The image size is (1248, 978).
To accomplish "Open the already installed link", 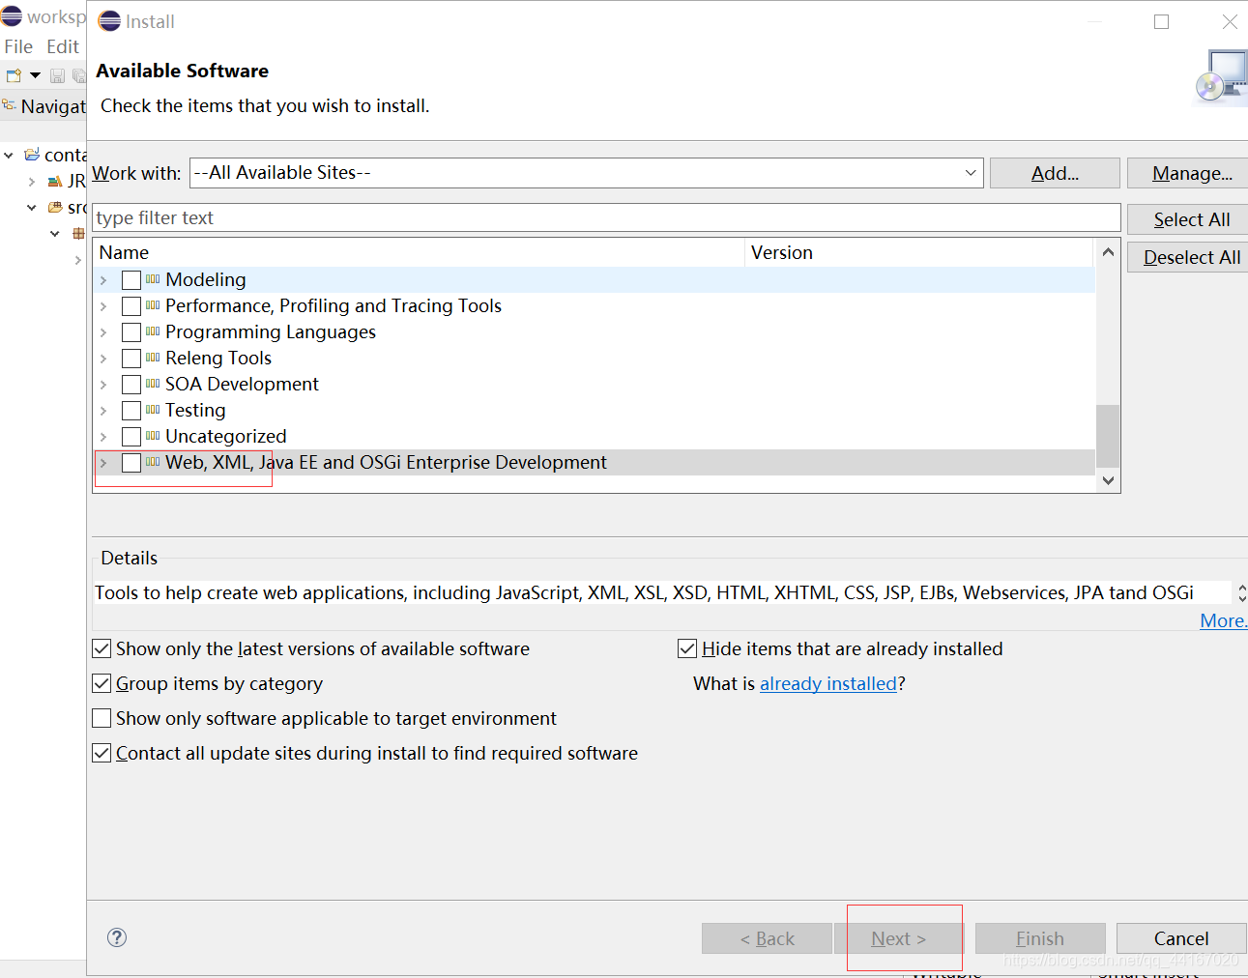I will tap(827, 683).
